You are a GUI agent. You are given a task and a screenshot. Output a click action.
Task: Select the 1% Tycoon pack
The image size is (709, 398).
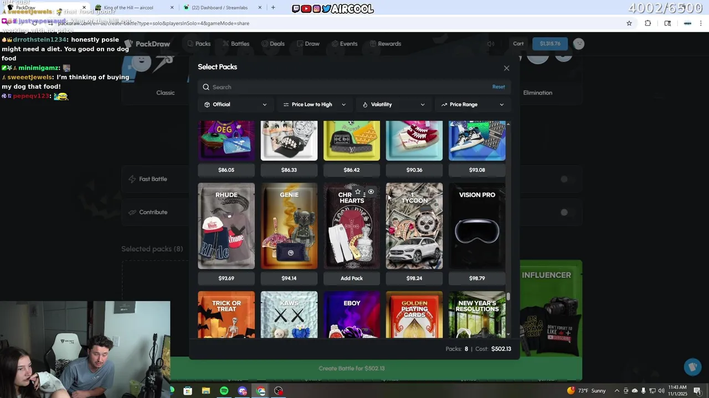414,226
